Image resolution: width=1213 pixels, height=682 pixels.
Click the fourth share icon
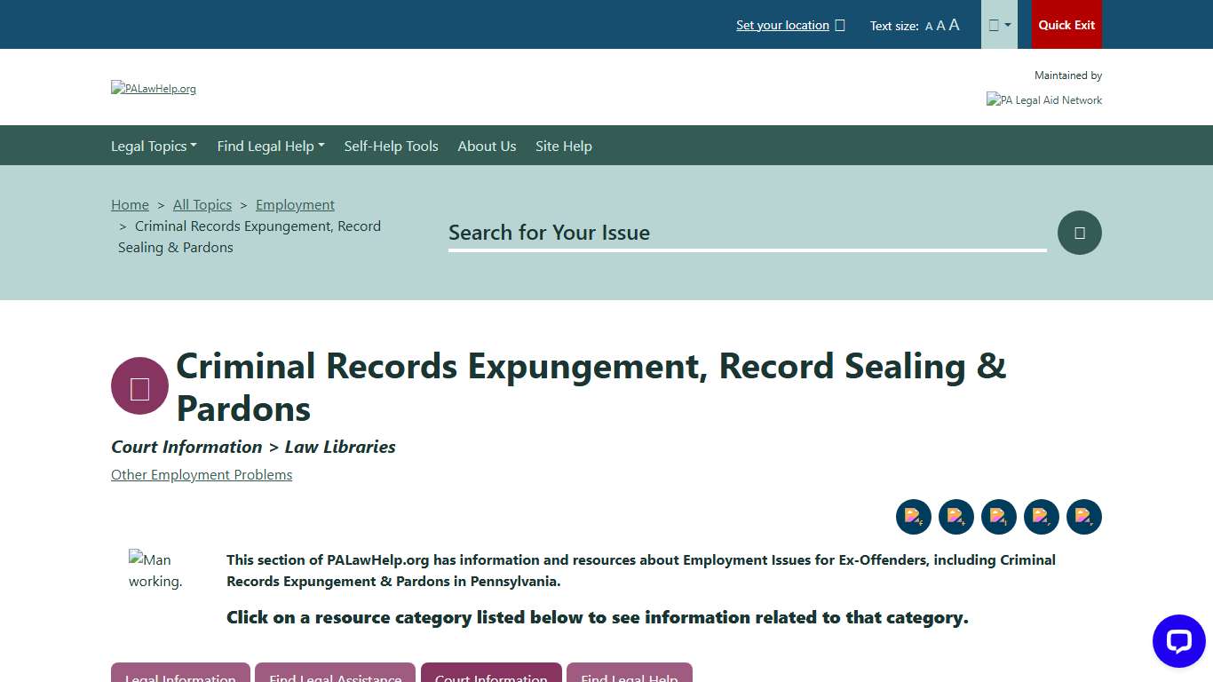(1042, 516)
